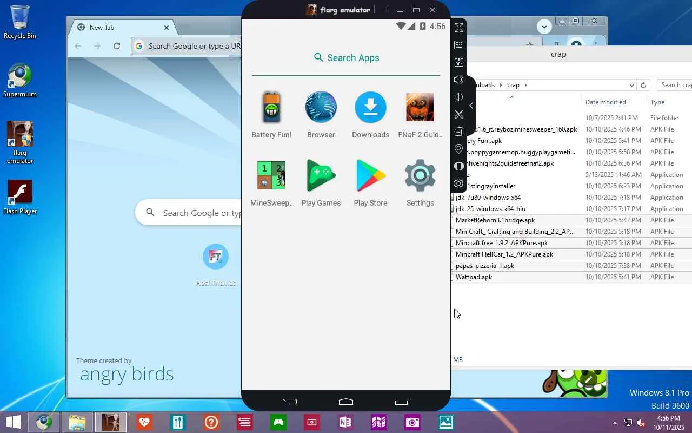Open the gear settings icon in emulator sidebar

pyautogui.click(x=459, y=183)
